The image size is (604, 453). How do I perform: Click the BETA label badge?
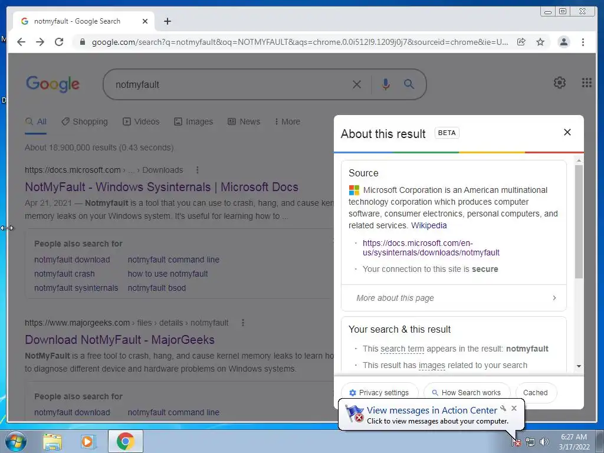pyautogui.click(x=447, y=133)
